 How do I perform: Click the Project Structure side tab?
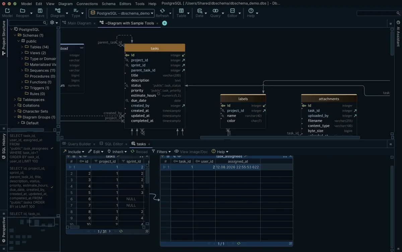click(x=4, y=37)
